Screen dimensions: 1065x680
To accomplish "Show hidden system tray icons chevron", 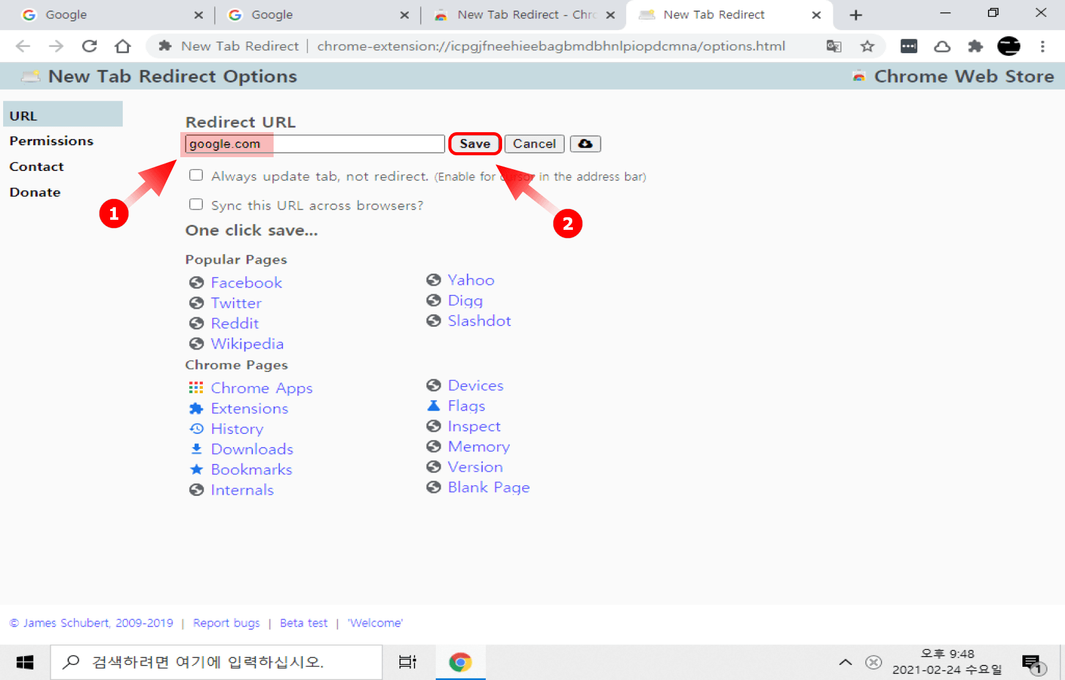I will [845, 662].
